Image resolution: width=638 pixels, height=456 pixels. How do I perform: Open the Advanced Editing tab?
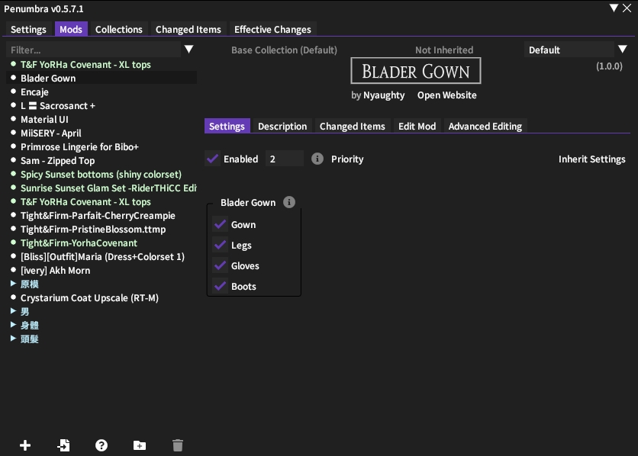pyautogui.click(x=485, y=126)
